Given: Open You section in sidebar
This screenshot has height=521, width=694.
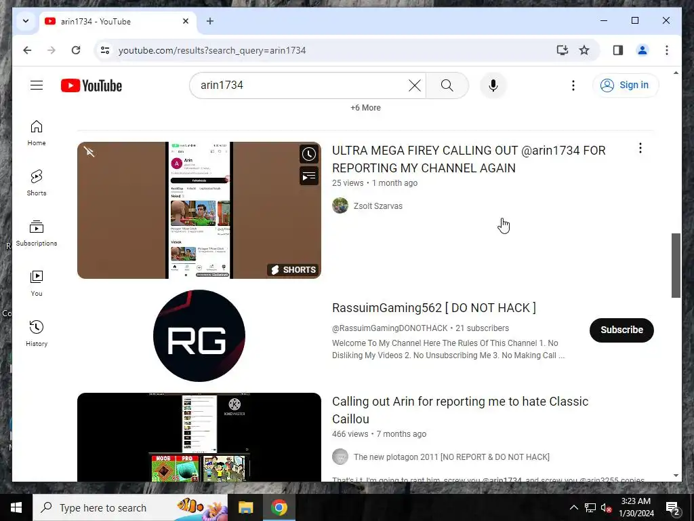Looking at the screenshot, I should [x=37, y=284].
